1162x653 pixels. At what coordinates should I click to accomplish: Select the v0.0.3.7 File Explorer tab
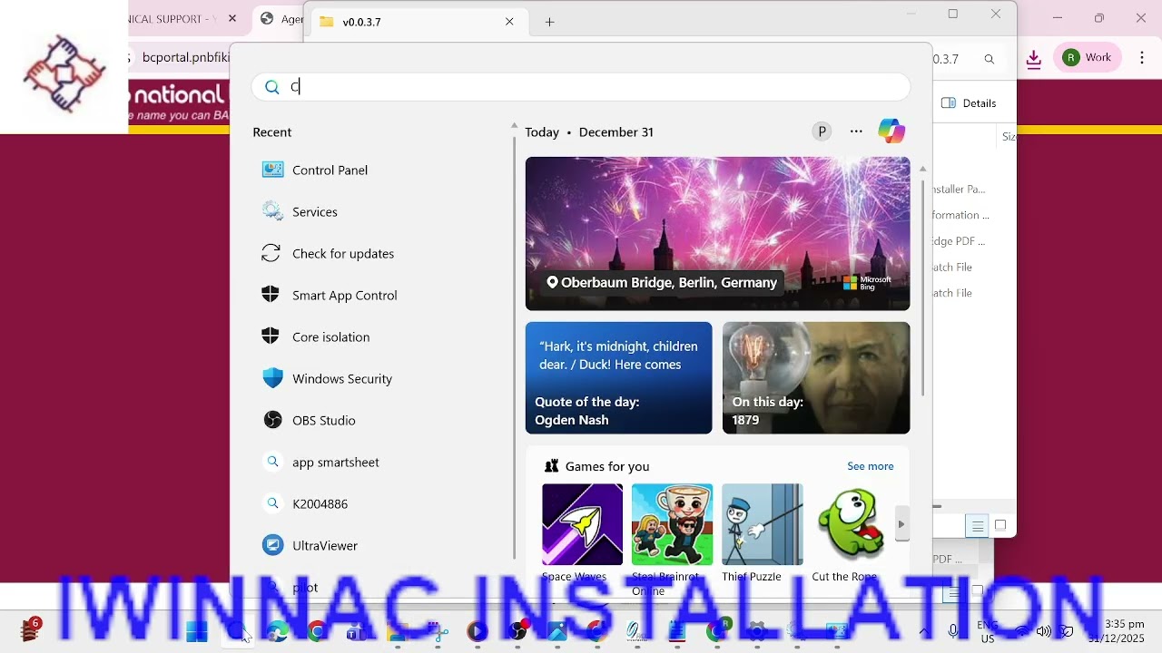[418, 22]
